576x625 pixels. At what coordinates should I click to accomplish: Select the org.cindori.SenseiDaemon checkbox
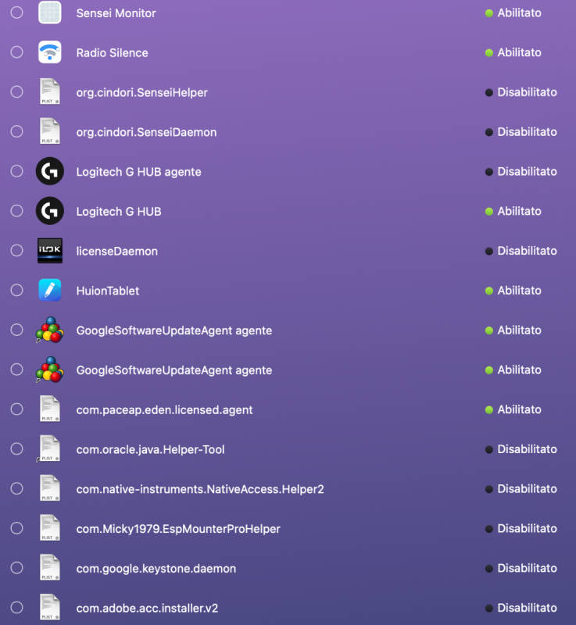[16, 131]
